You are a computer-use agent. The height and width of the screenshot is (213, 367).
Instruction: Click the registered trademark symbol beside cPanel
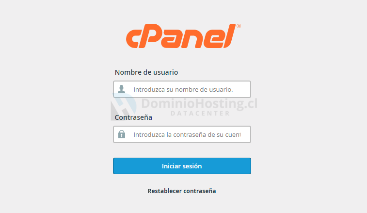(x=239, y=26)
